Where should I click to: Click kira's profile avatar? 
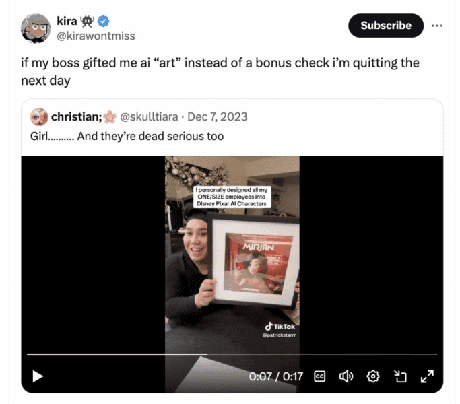[36, 28]
